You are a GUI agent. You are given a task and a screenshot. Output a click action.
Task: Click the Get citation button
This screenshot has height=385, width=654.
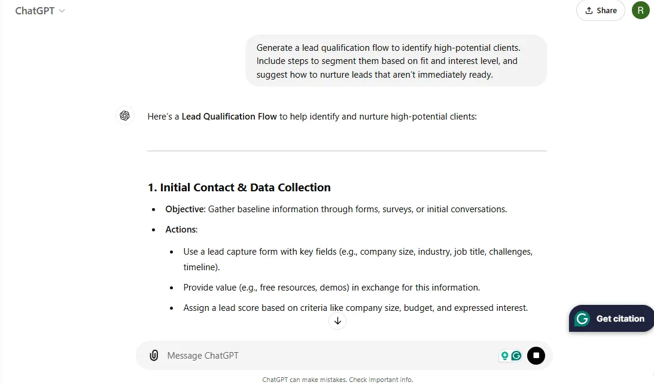612,319
